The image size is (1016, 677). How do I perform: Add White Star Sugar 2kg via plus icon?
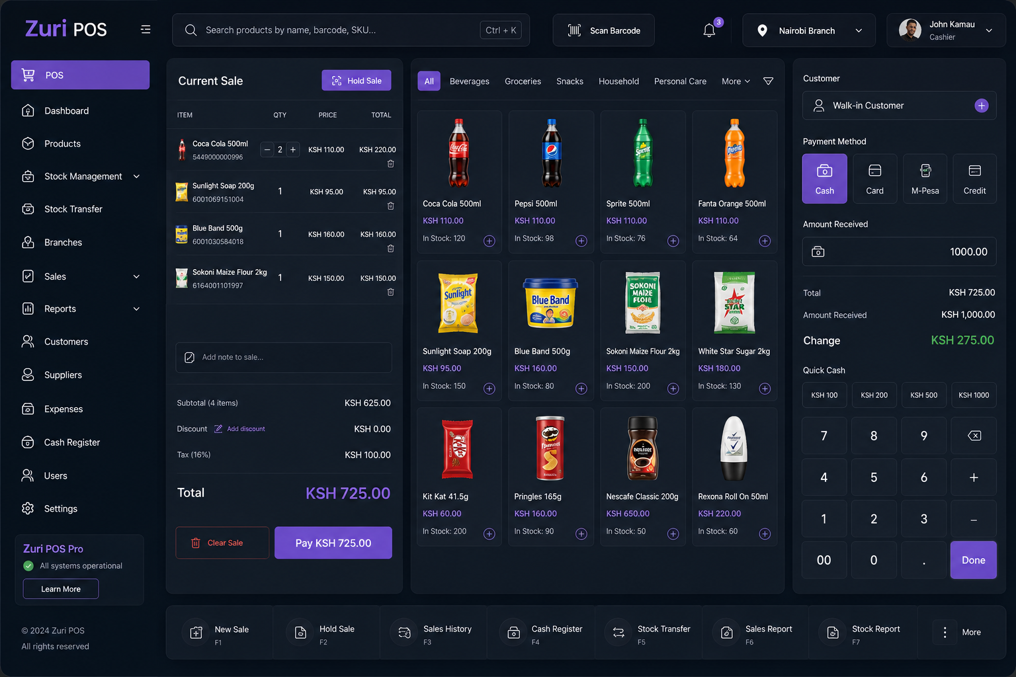tap(765, 388)
